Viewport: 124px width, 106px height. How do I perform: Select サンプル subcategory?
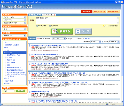pos(10,58)
